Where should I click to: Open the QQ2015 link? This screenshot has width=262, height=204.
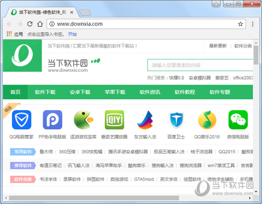point(227,151)
